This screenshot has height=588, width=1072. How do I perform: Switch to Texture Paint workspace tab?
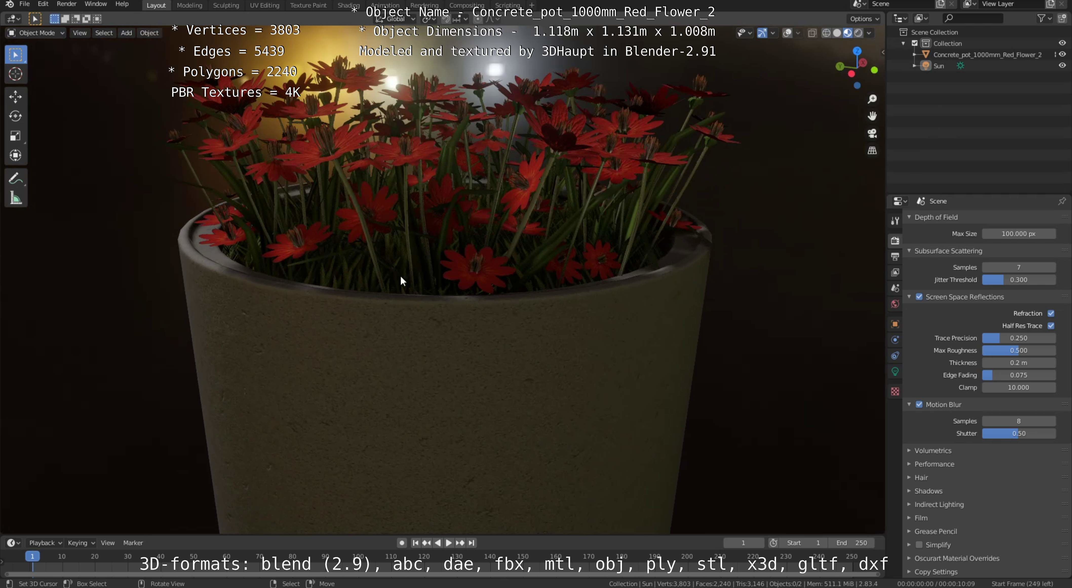(x=308, y=5)
